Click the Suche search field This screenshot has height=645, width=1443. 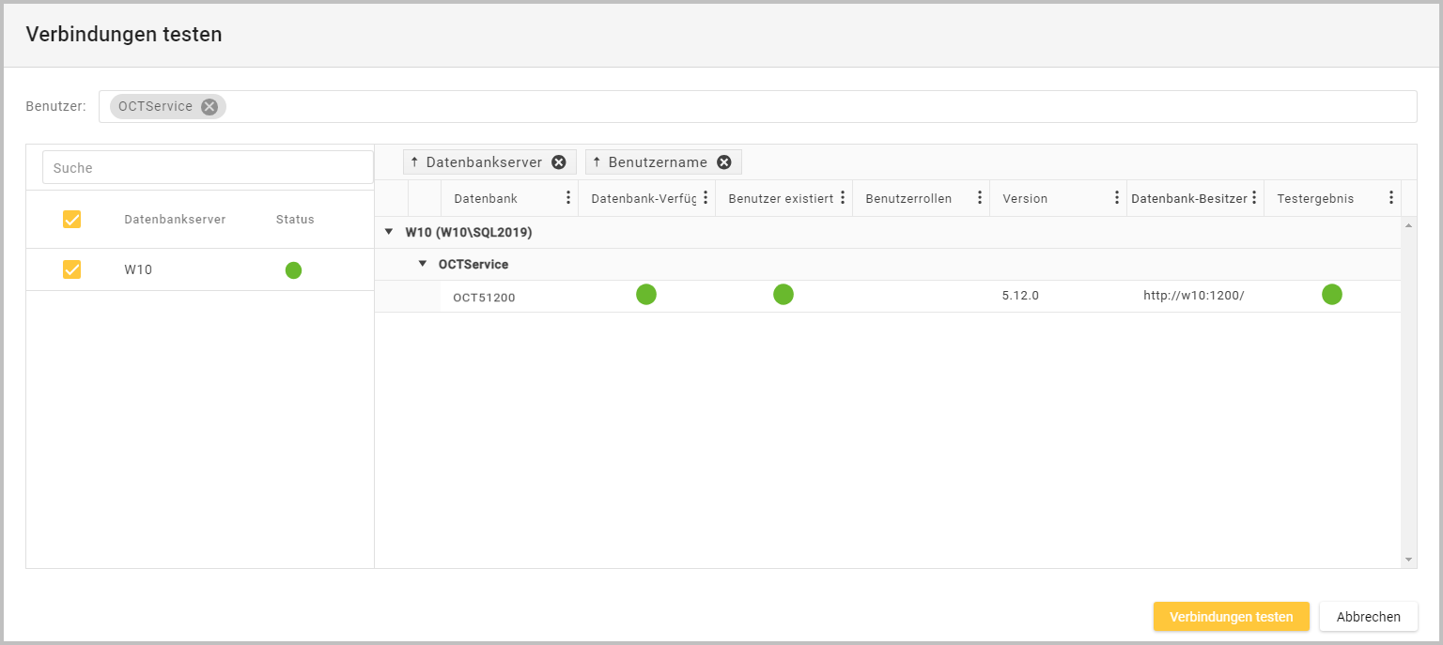click(208, 168)
